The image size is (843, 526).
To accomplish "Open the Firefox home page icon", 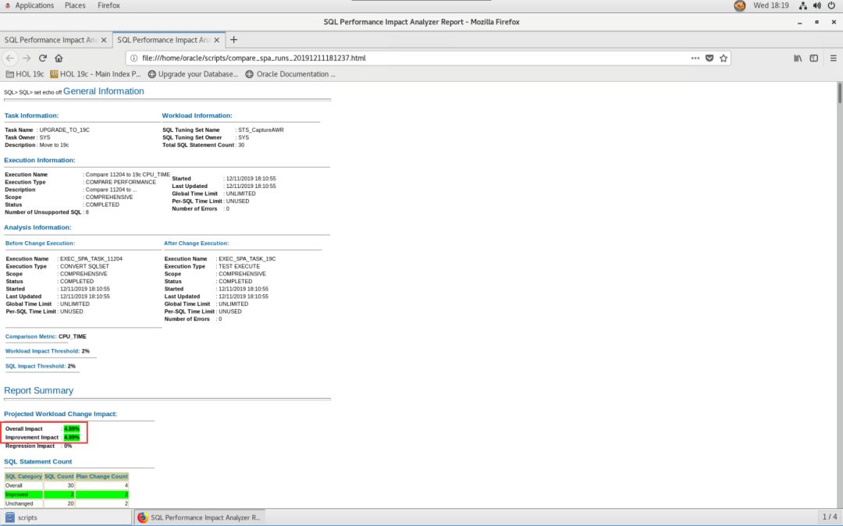I will [x=59, y=58].
